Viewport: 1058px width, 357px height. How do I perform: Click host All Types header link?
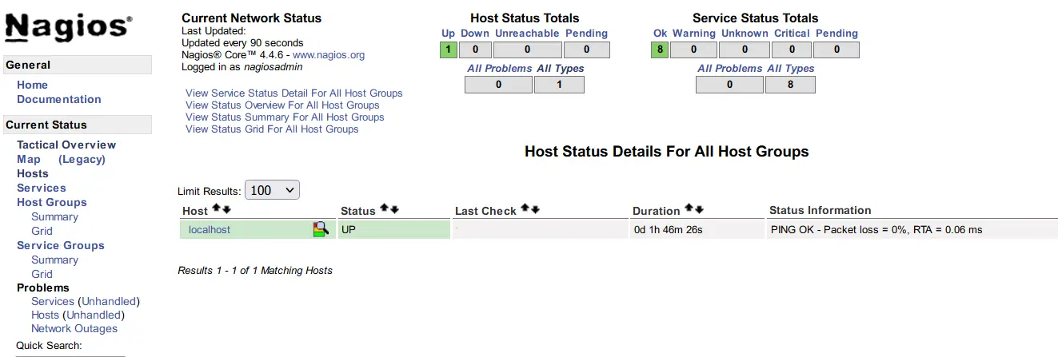561,69
